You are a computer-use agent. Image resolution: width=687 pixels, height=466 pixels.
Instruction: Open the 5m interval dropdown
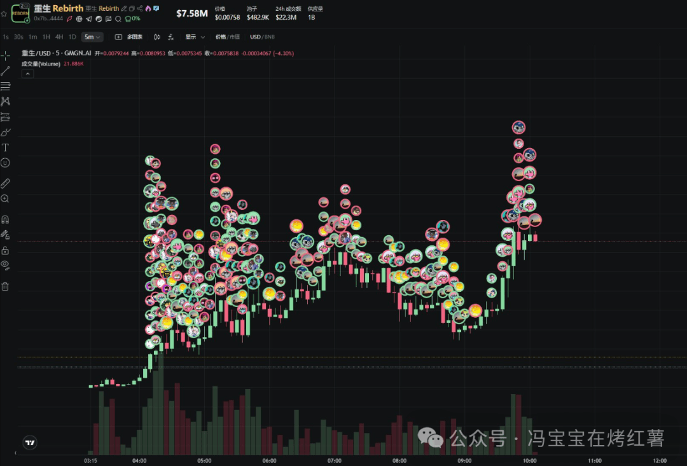click(93, 37)
